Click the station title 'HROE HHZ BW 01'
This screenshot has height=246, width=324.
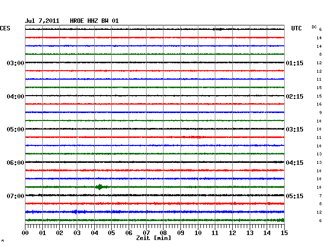[94, 21]
